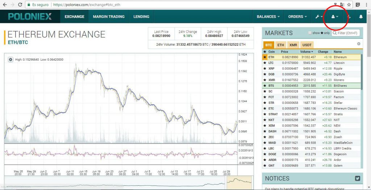Select the ETH markets tab
Screen dimensions: 371x190
281,45
